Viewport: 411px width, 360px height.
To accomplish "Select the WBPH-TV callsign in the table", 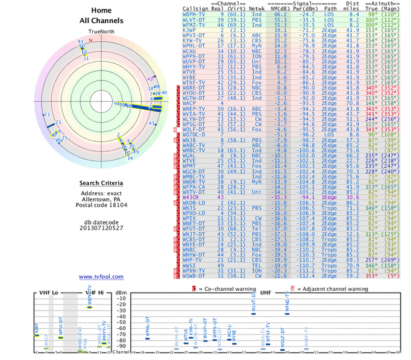I will [x=194, y=14].
